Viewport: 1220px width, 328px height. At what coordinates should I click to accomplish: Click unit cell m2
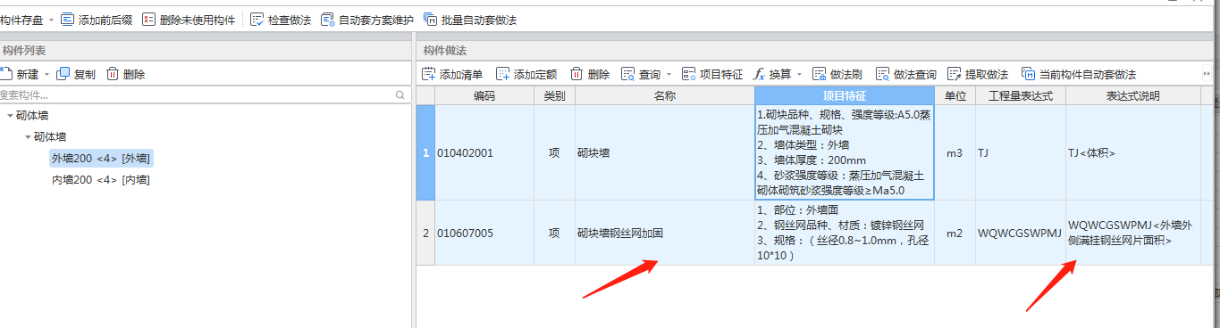click(x=955, y=233)
